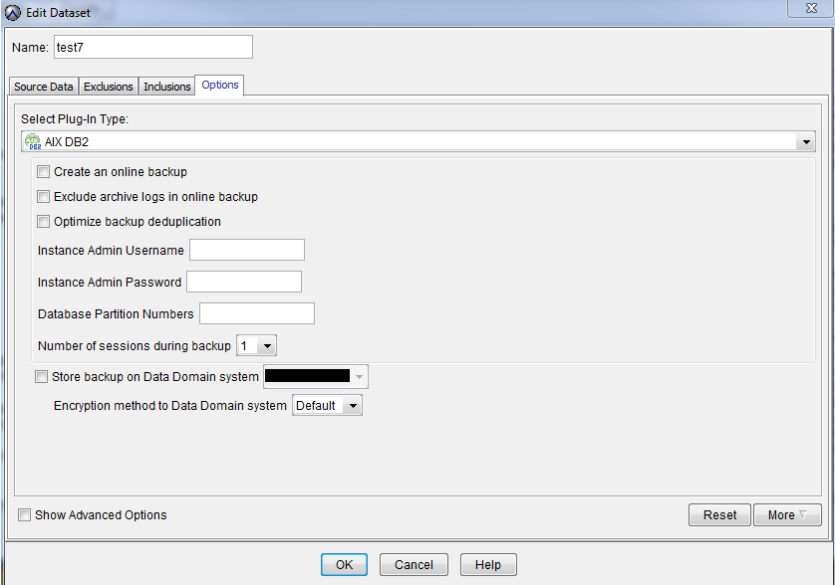
Task: Expand More options
Action: tap(787, 514)
